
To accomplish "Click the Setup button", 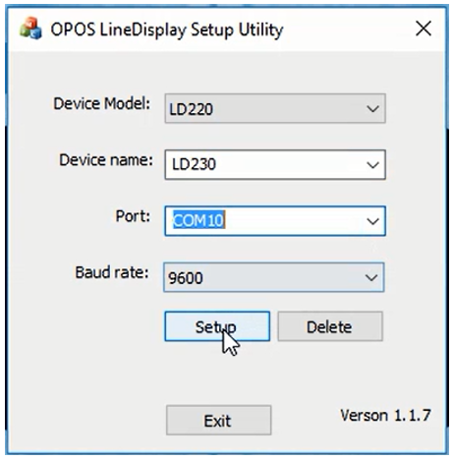I will coord(217,326).
